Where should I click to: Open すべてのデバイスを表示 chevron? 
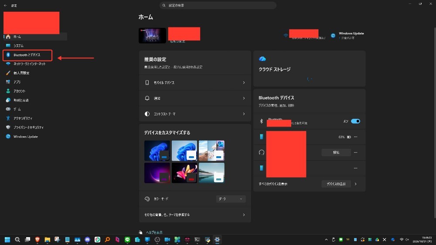click(x=356, y=184)
